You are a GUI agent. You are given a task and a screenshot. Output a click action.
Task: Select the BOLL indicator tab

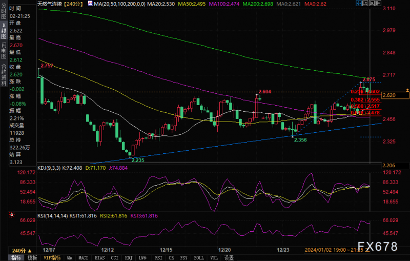[x=199, y=257]
